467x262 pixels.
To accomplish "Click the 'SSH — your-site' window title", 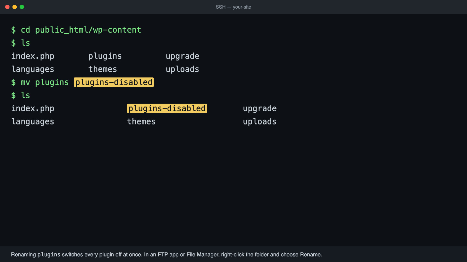I will [x=233, y=7].
